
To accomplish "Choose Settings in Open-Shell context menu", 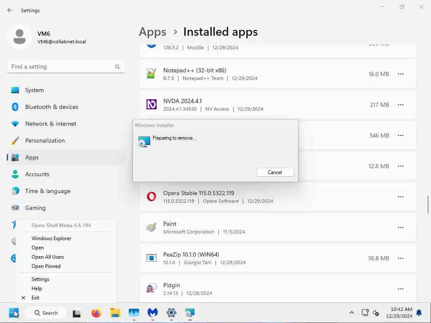I will pyautogui.click(x=40, y=279).
